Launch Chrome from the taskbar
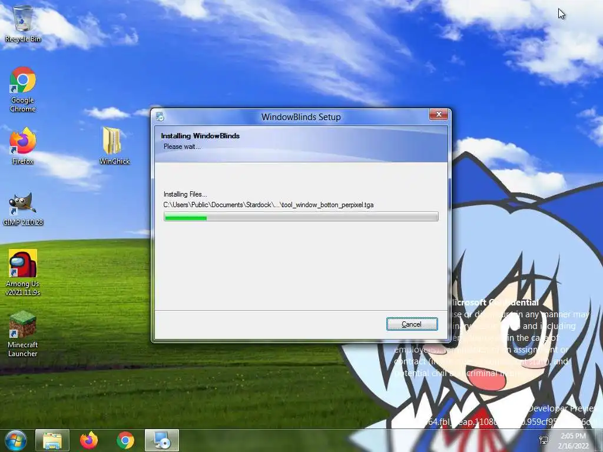The width and height of the screenshot is (603, 452). pos(125,440)
